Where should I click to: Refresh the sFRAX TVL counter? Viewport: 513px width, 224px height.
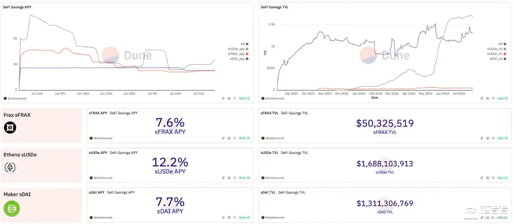494,138
